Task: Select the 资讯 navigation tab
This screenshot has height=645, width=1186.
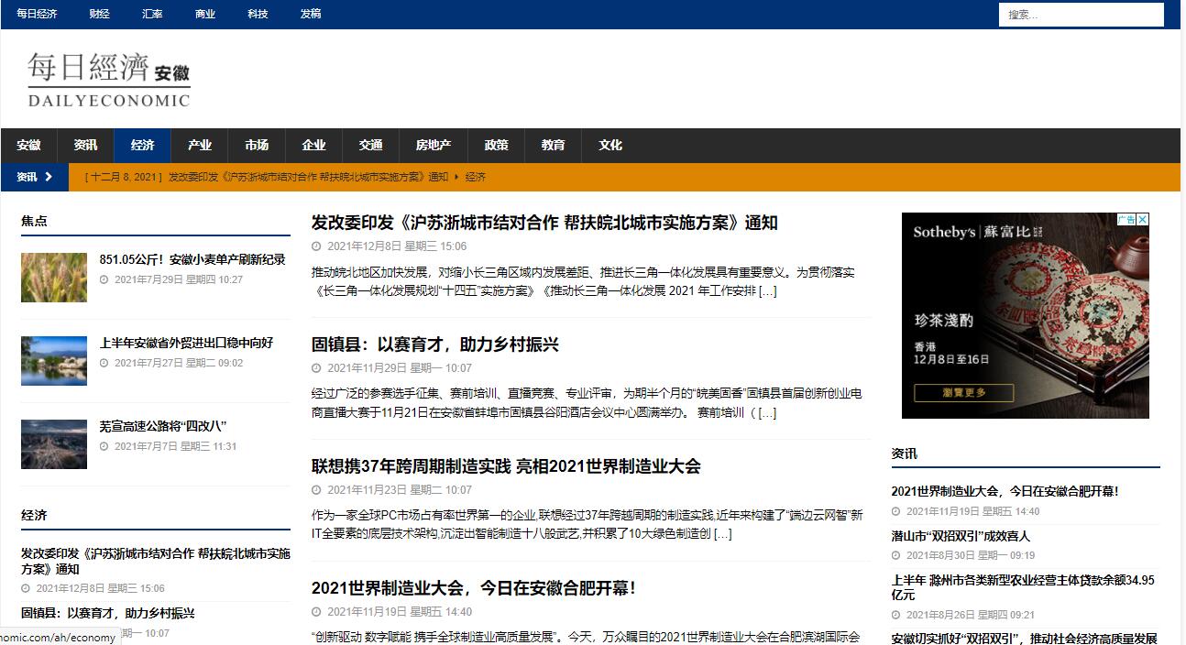Action: point(85,145)
